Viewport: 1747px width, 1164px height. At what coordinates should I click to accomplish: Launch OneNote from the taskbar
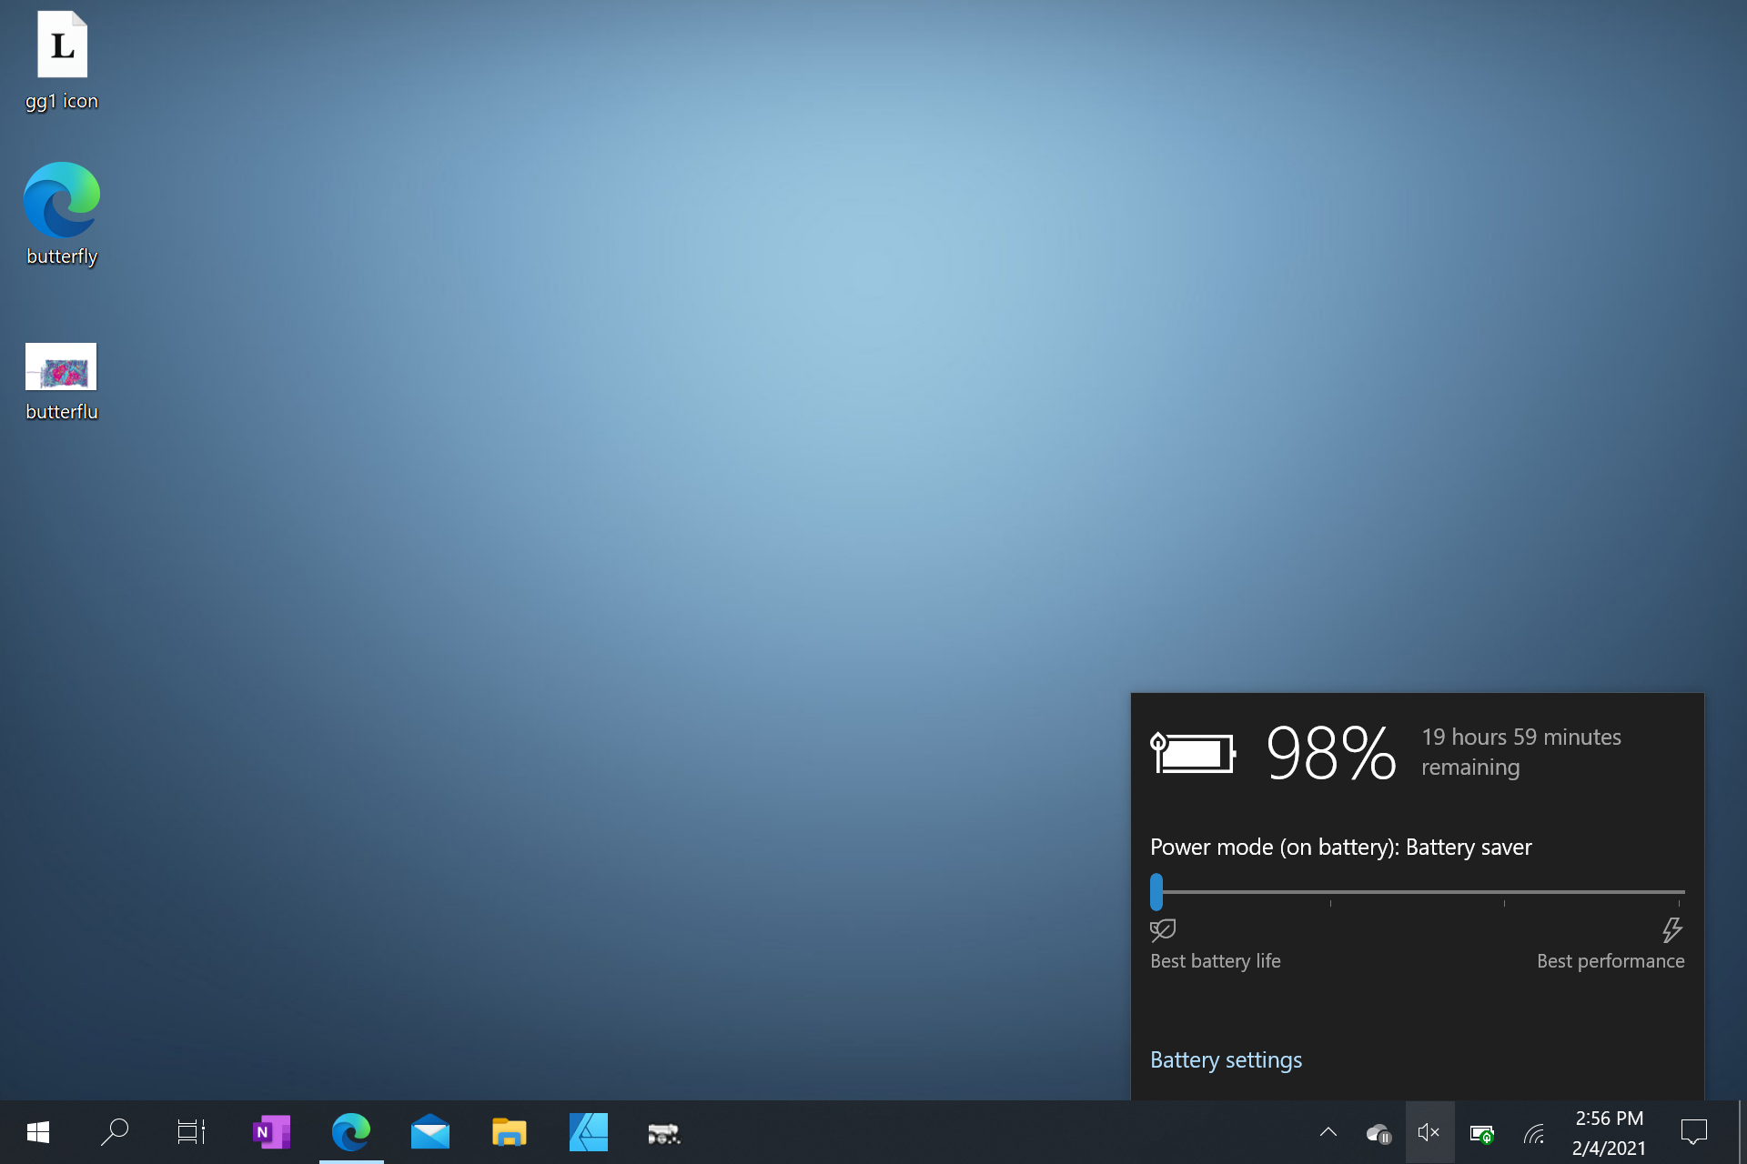coord(271,1132)
